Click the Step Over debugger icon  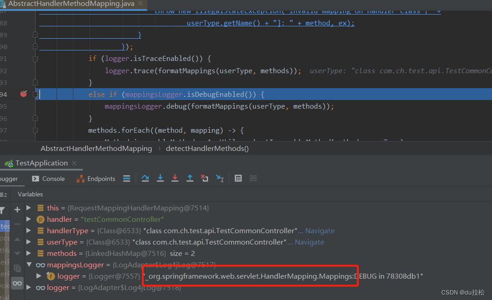click(145, 178)
